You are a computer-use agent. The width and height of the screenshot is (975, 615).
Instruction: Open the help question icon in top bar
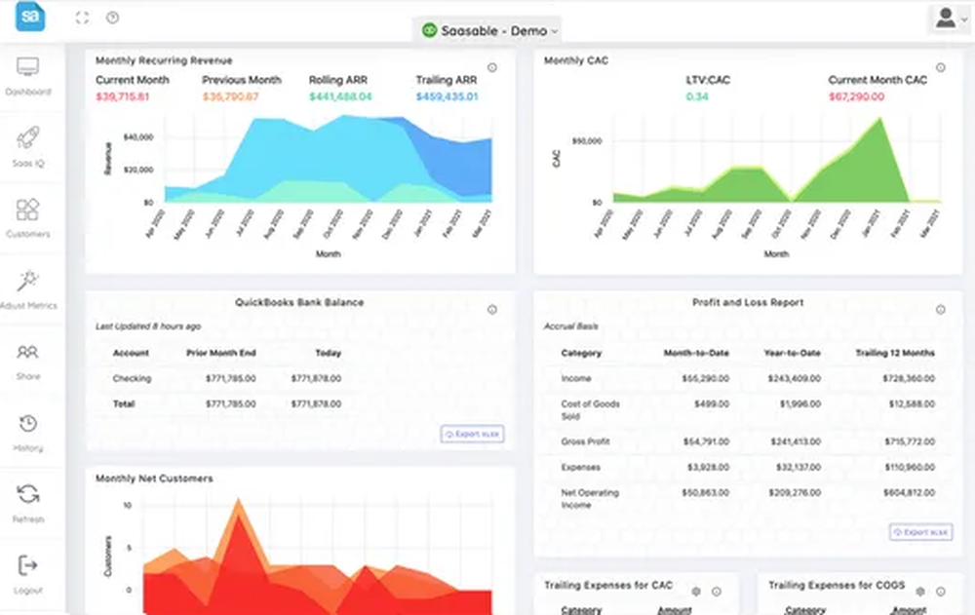click(x=112, y=18)
